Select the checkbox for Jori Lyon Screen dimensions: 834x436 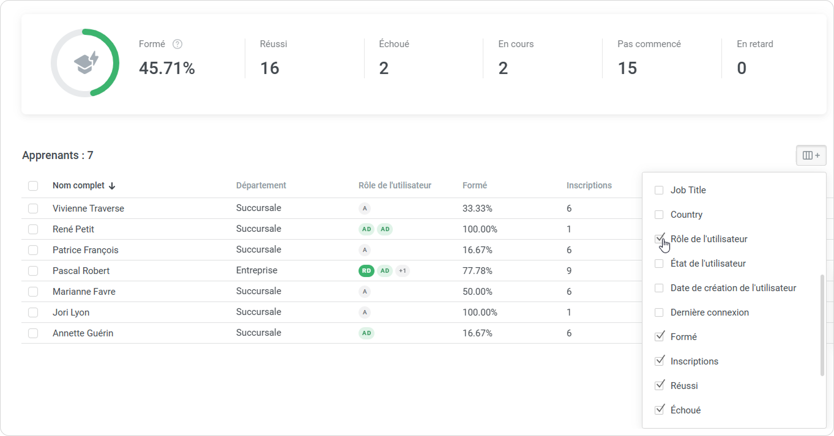(33, 312)
